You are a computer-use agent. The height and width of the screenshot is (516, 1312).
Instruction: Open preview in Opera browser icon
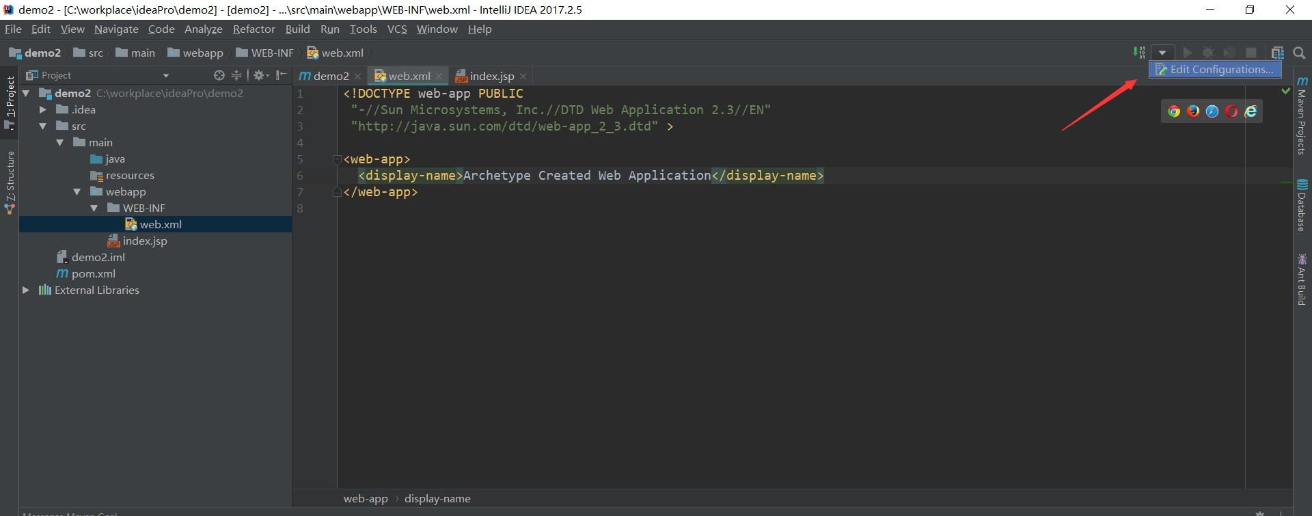tap(1231, 111)
